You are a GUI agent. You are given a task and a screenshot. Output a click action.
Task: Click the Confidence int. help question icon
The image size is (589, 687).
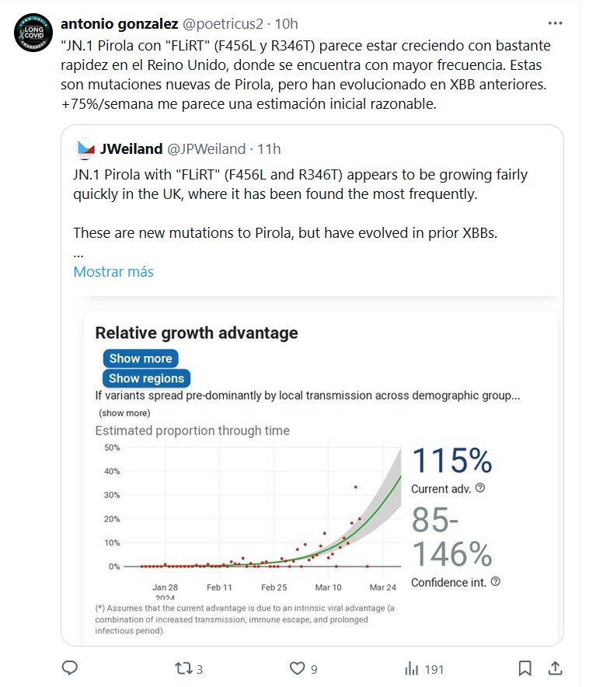pyautogui.click(x=496, y=581)
